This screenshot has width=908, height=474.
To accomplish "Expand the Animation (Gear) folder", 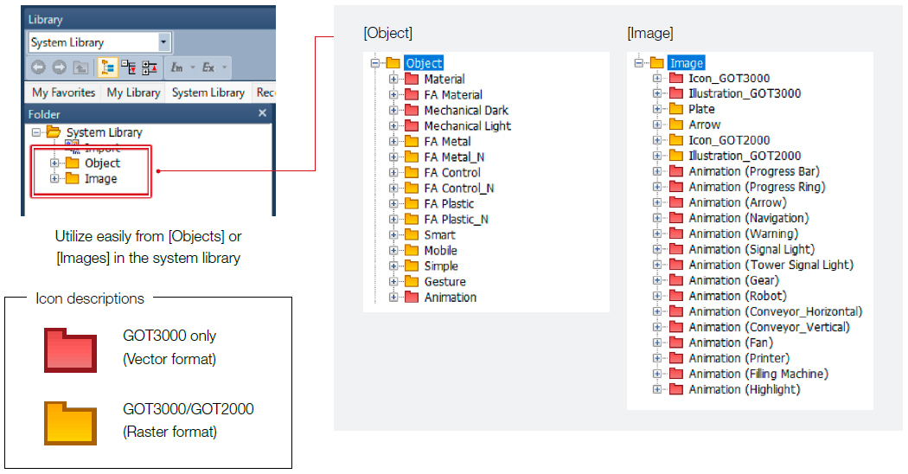I will (657, 280).
